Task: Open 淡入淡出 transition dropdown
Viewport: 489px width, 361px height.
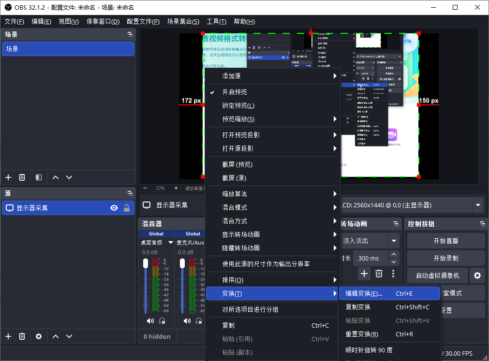Action: tap(394, 241)
